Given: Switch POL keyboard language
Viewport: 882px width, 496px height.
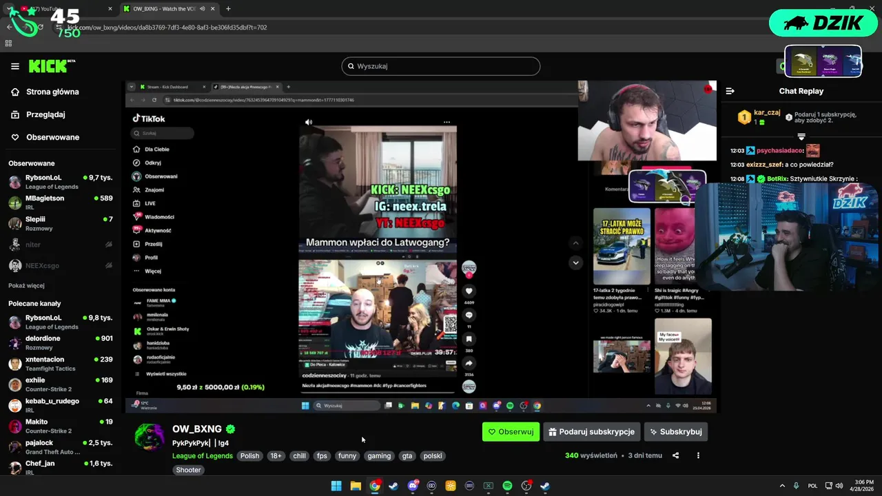Looking at the screenshot, I should pyautogui.click(x=812, y=486).
